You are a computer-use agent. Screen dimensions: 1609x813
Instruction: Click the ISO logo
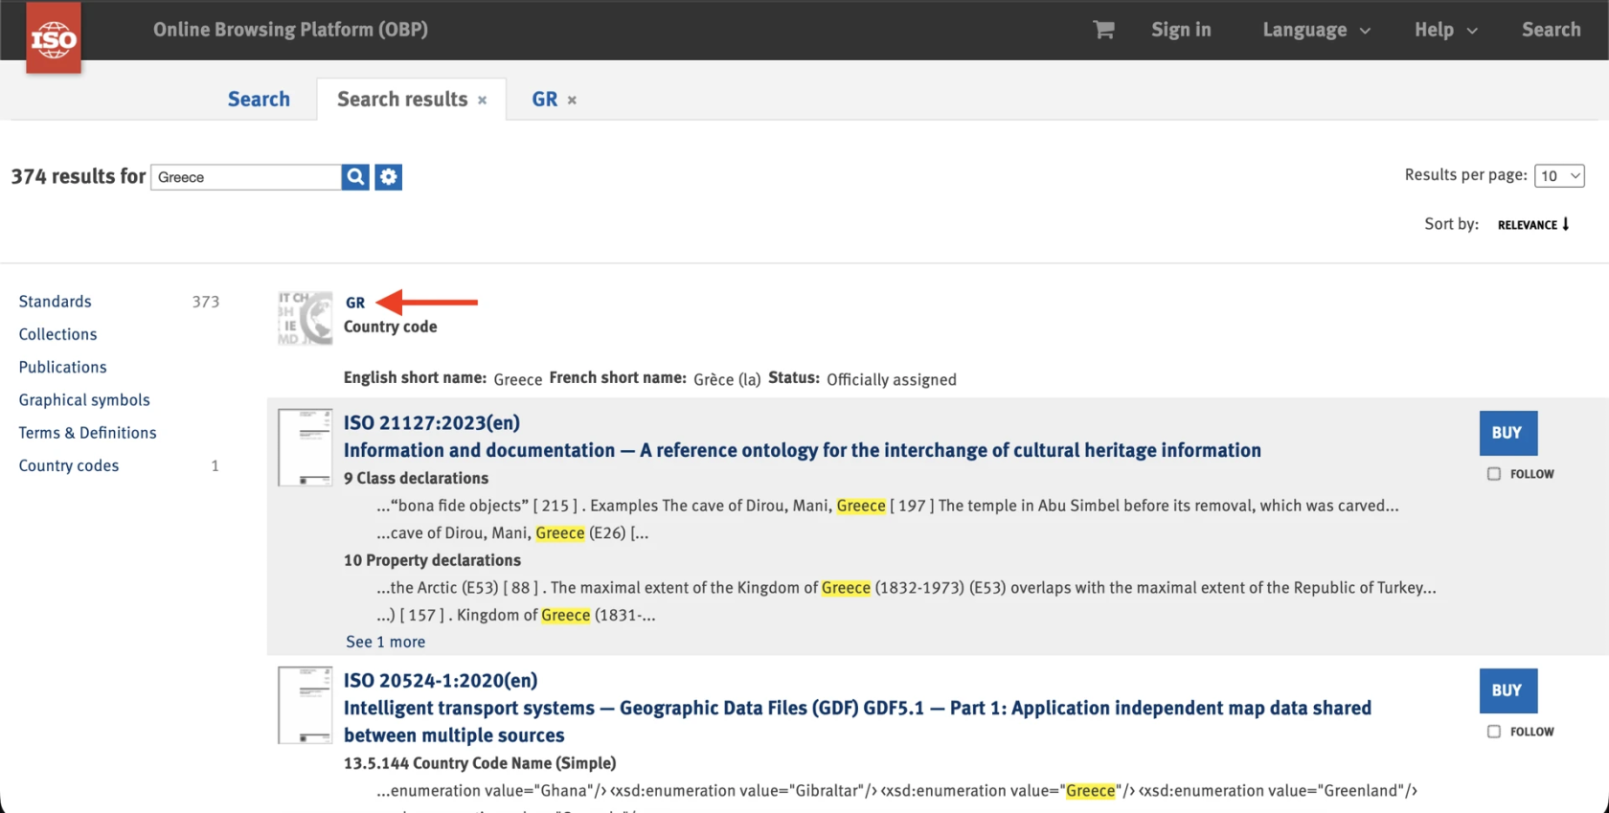(x=54, y=37)
